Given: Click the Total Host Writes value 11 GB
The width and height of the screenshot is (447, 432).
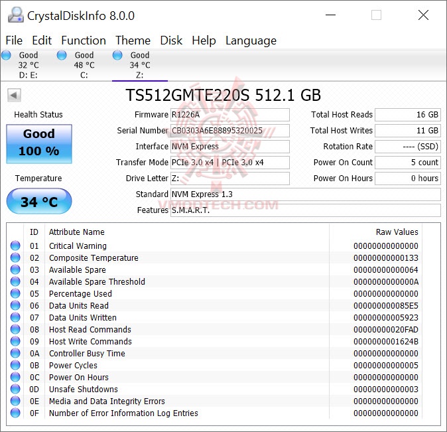Looking at the screenshot, I should coord(408,131).
